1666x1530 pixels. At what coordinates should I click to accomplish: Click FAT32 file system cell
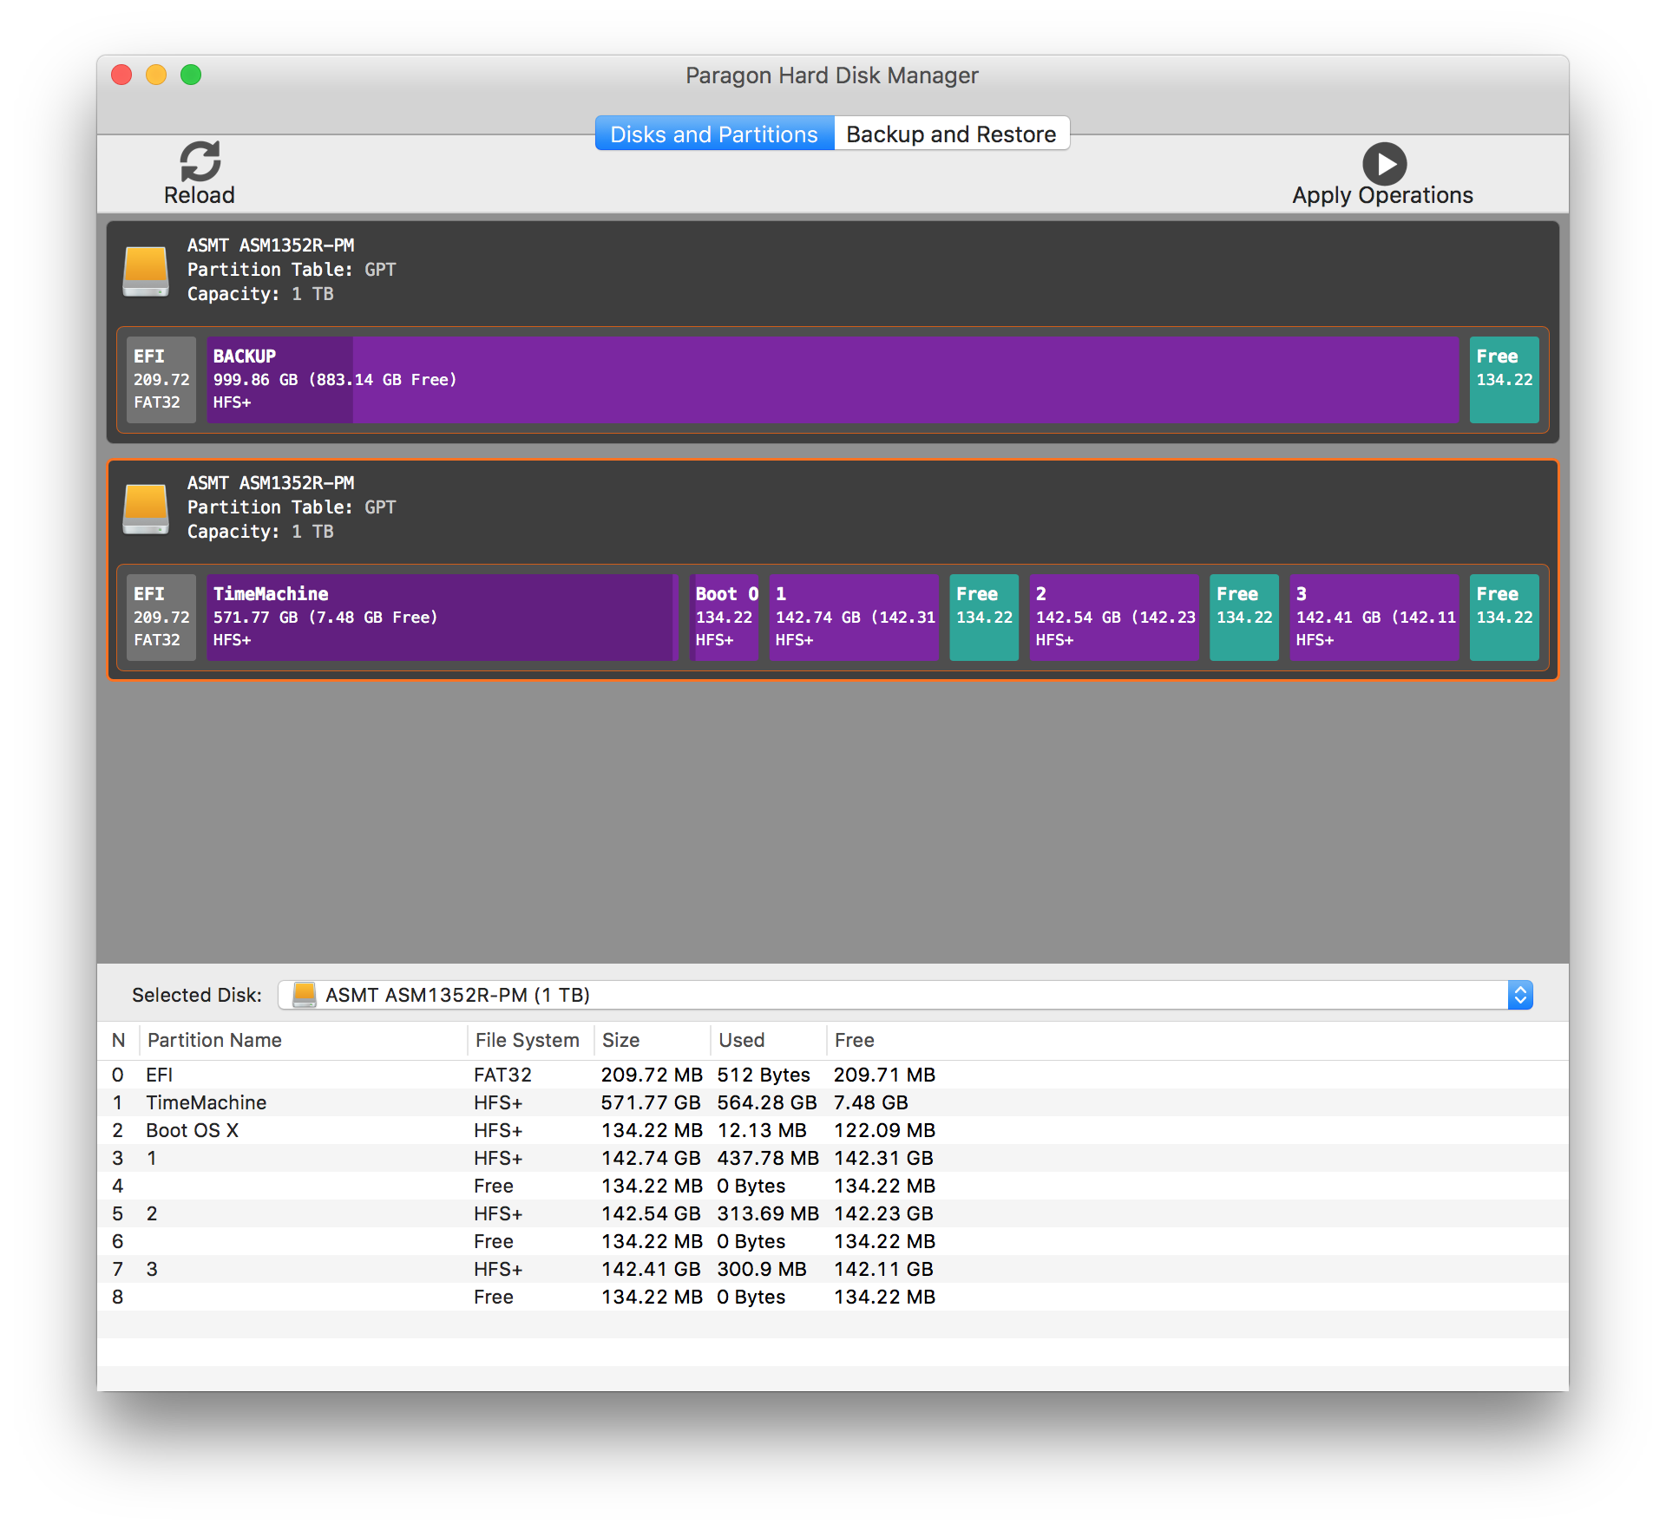pos(502,1075)
